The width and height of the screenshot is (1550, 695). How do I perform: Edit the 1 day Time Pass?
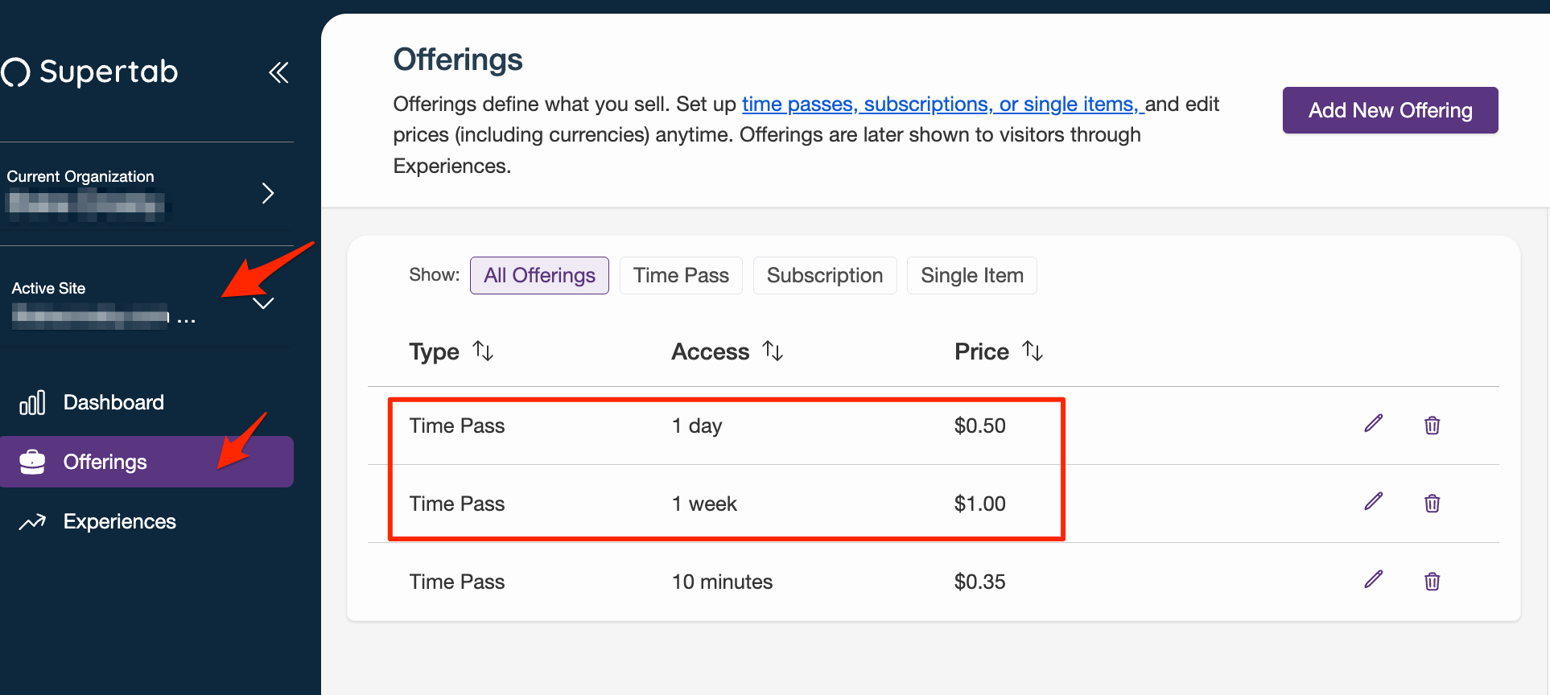click(x=1373, y=424)
